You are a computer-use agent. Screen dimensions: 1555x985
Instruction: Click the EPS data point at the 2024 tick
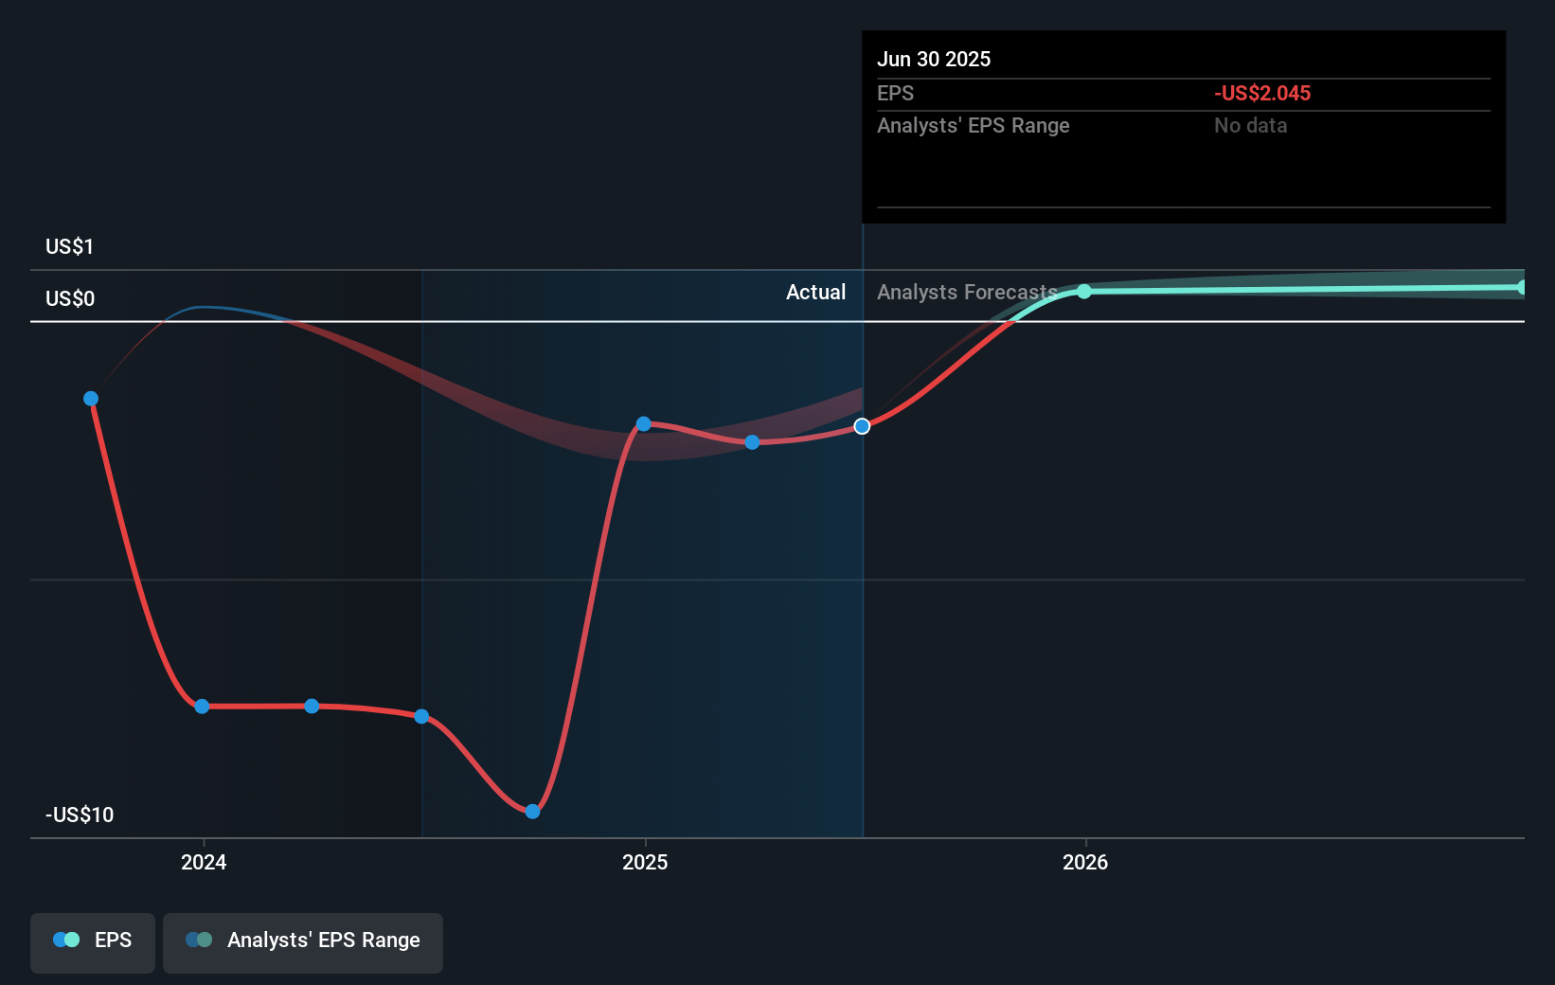coord(202,706)
